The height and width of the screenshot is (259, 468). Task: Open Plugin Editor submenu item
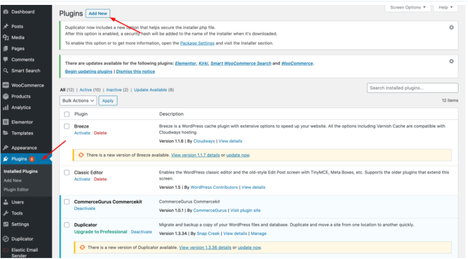tap(16, 190)
